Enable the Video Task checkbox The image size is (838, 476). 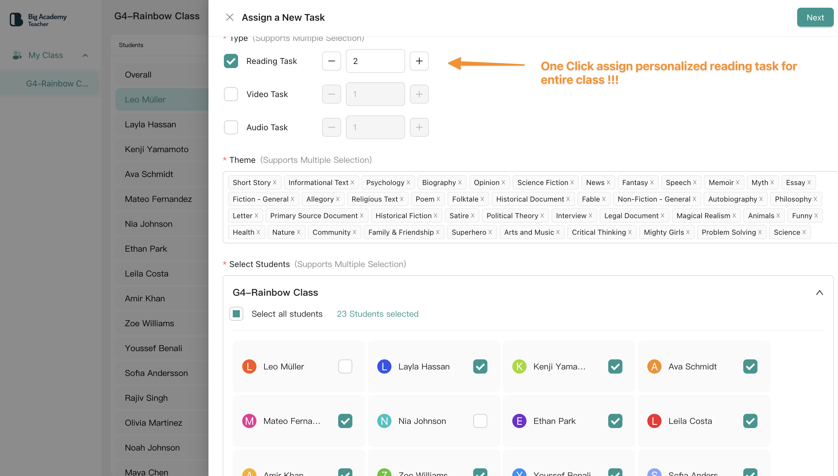coord(231,94)
